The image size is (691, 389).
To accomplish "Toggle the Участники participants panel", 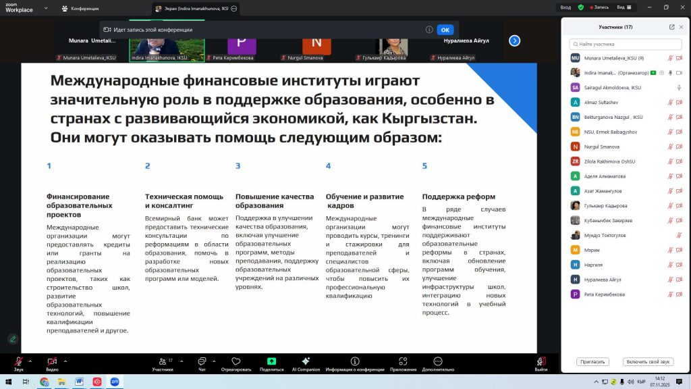I will pos(162,361).
